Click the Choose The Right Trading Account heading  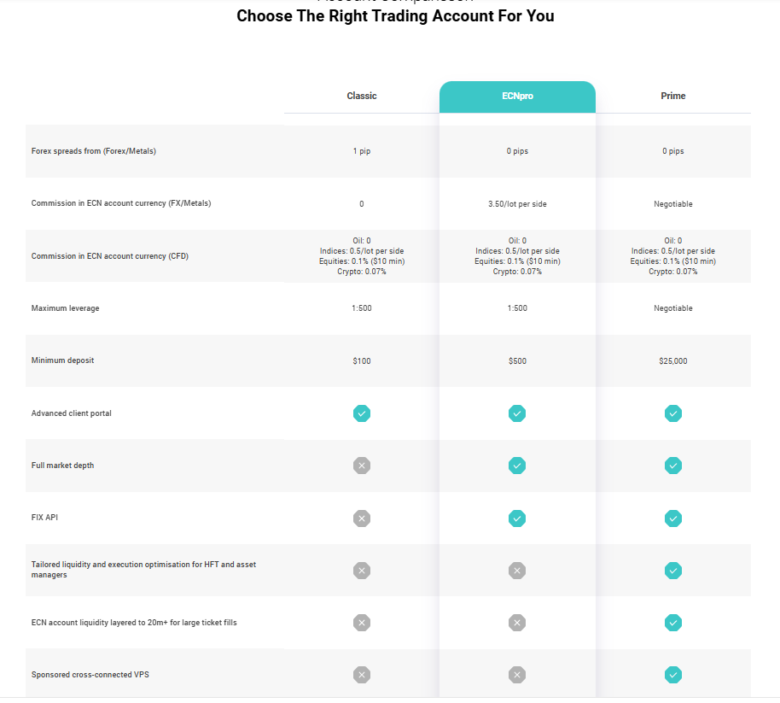click(395, 15)
